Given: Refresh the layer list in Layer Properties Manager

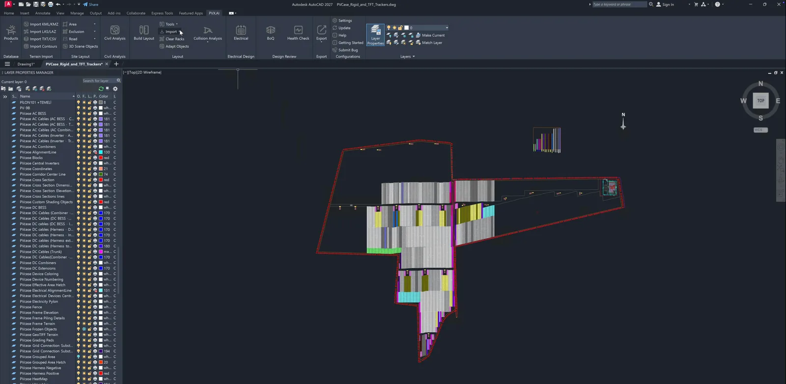Looking at the screenshot, I should [x=101, y=89].
